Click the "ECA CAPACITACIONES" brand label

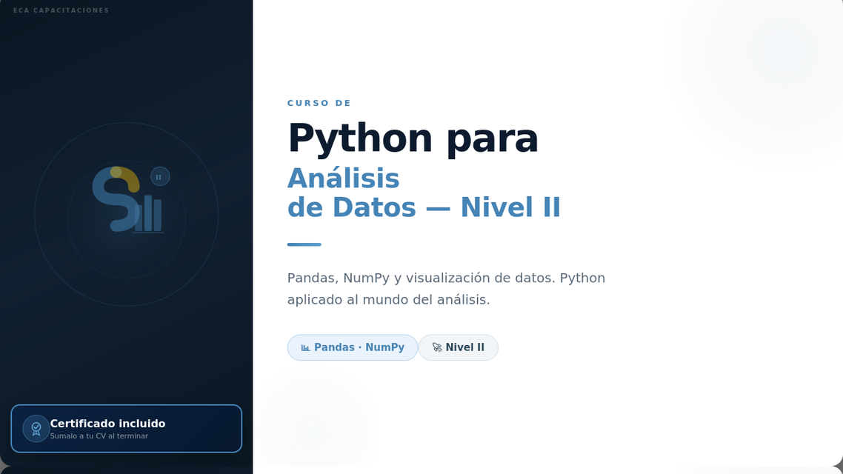tap(61, 10)
